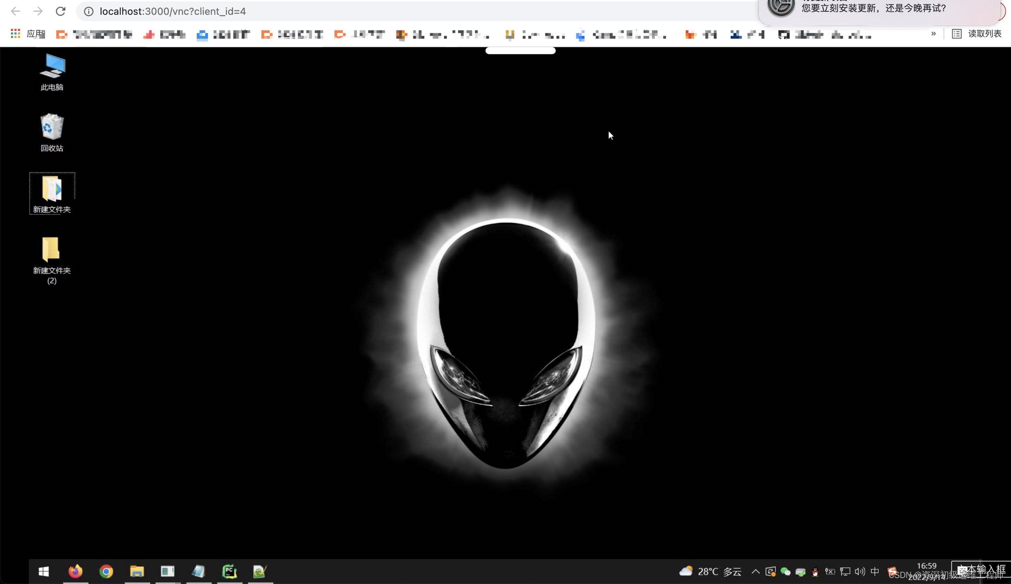
Task: Open the QQ penguin tray icon
Action: 815,572
